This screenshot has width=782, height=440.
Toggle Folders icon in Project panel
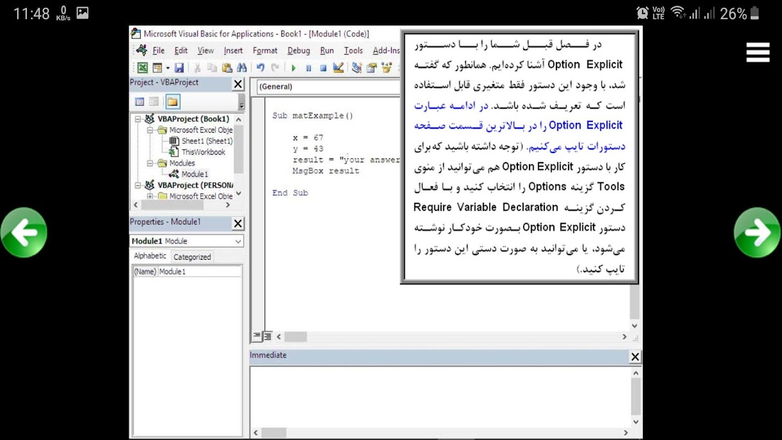pos(173,102)
